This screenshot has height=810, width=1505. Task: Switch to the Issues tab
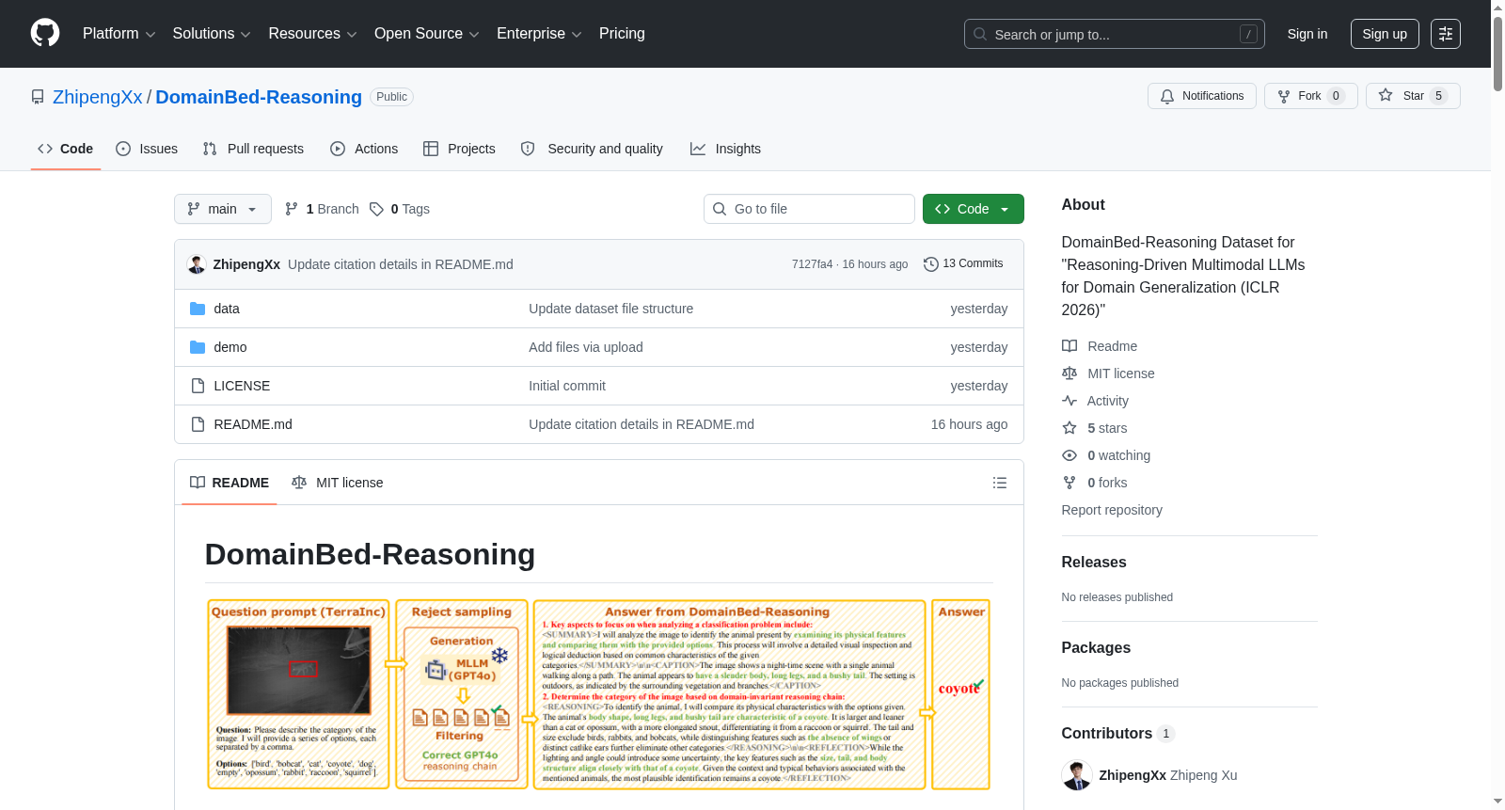147,149
